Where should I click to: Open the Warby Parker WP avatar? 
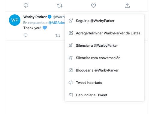click(15, 20)
